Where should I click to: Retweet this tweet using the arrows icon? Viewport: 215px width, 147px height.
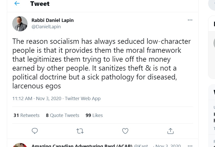pyautogui.click(x=80, y=131)
